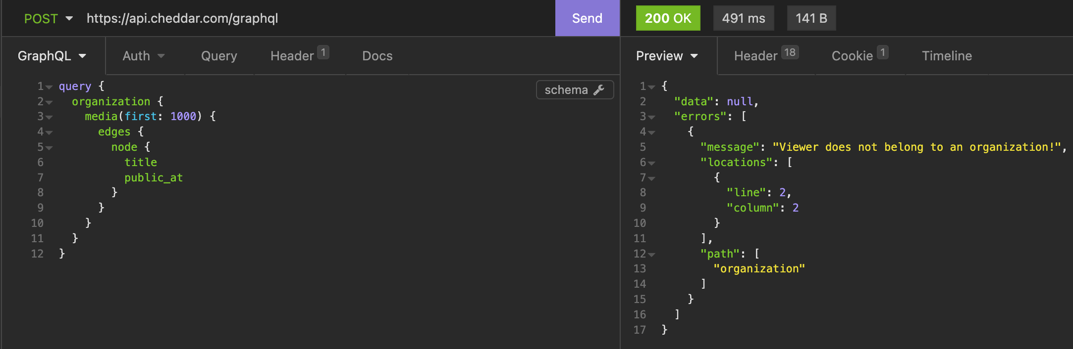The width and height of the screenshot is (1073, 349).
Task: Switch to the Query tab
Action: pos(219,56)
